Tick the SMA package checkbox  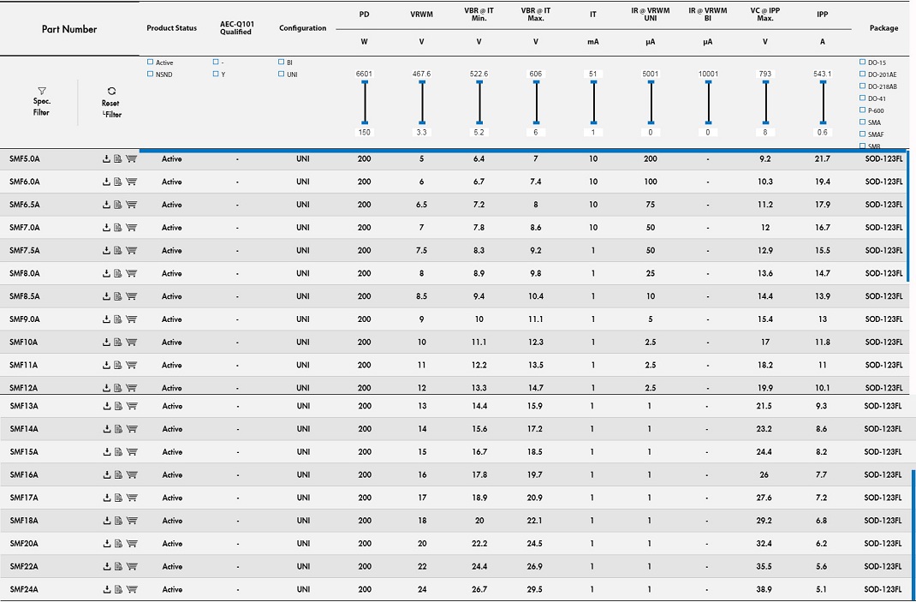coord(862,122)
